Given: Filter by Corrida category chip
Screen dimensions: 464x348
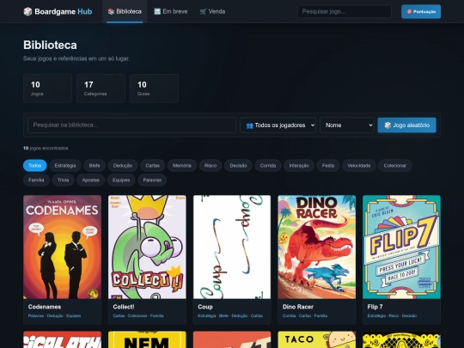Looking at the screenshot, I should (x=268, y=166).
